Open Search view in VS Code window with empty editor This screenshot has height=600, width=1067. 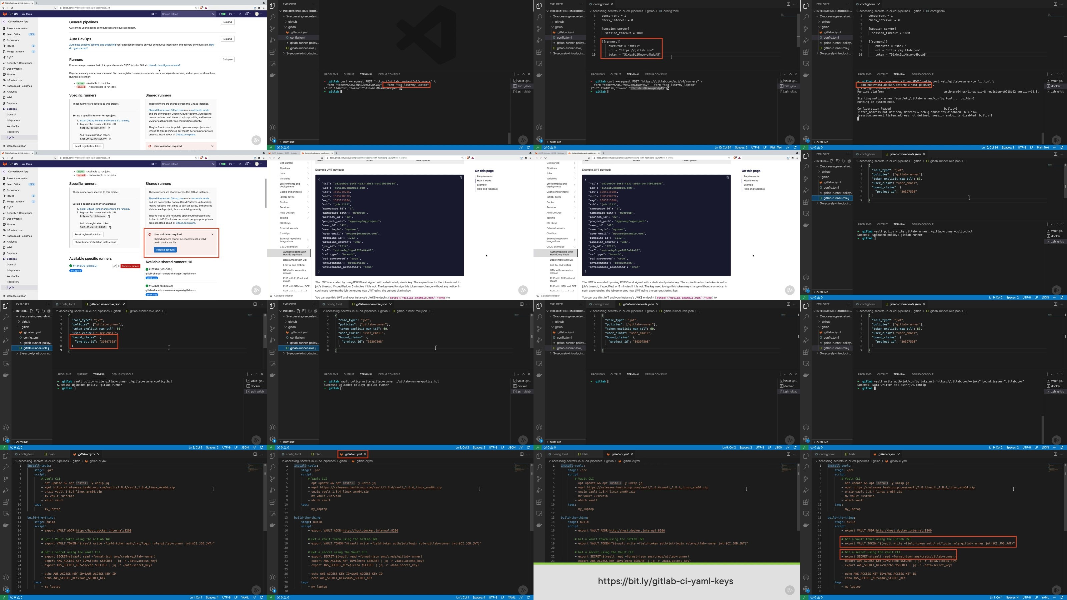coord(272,17)
